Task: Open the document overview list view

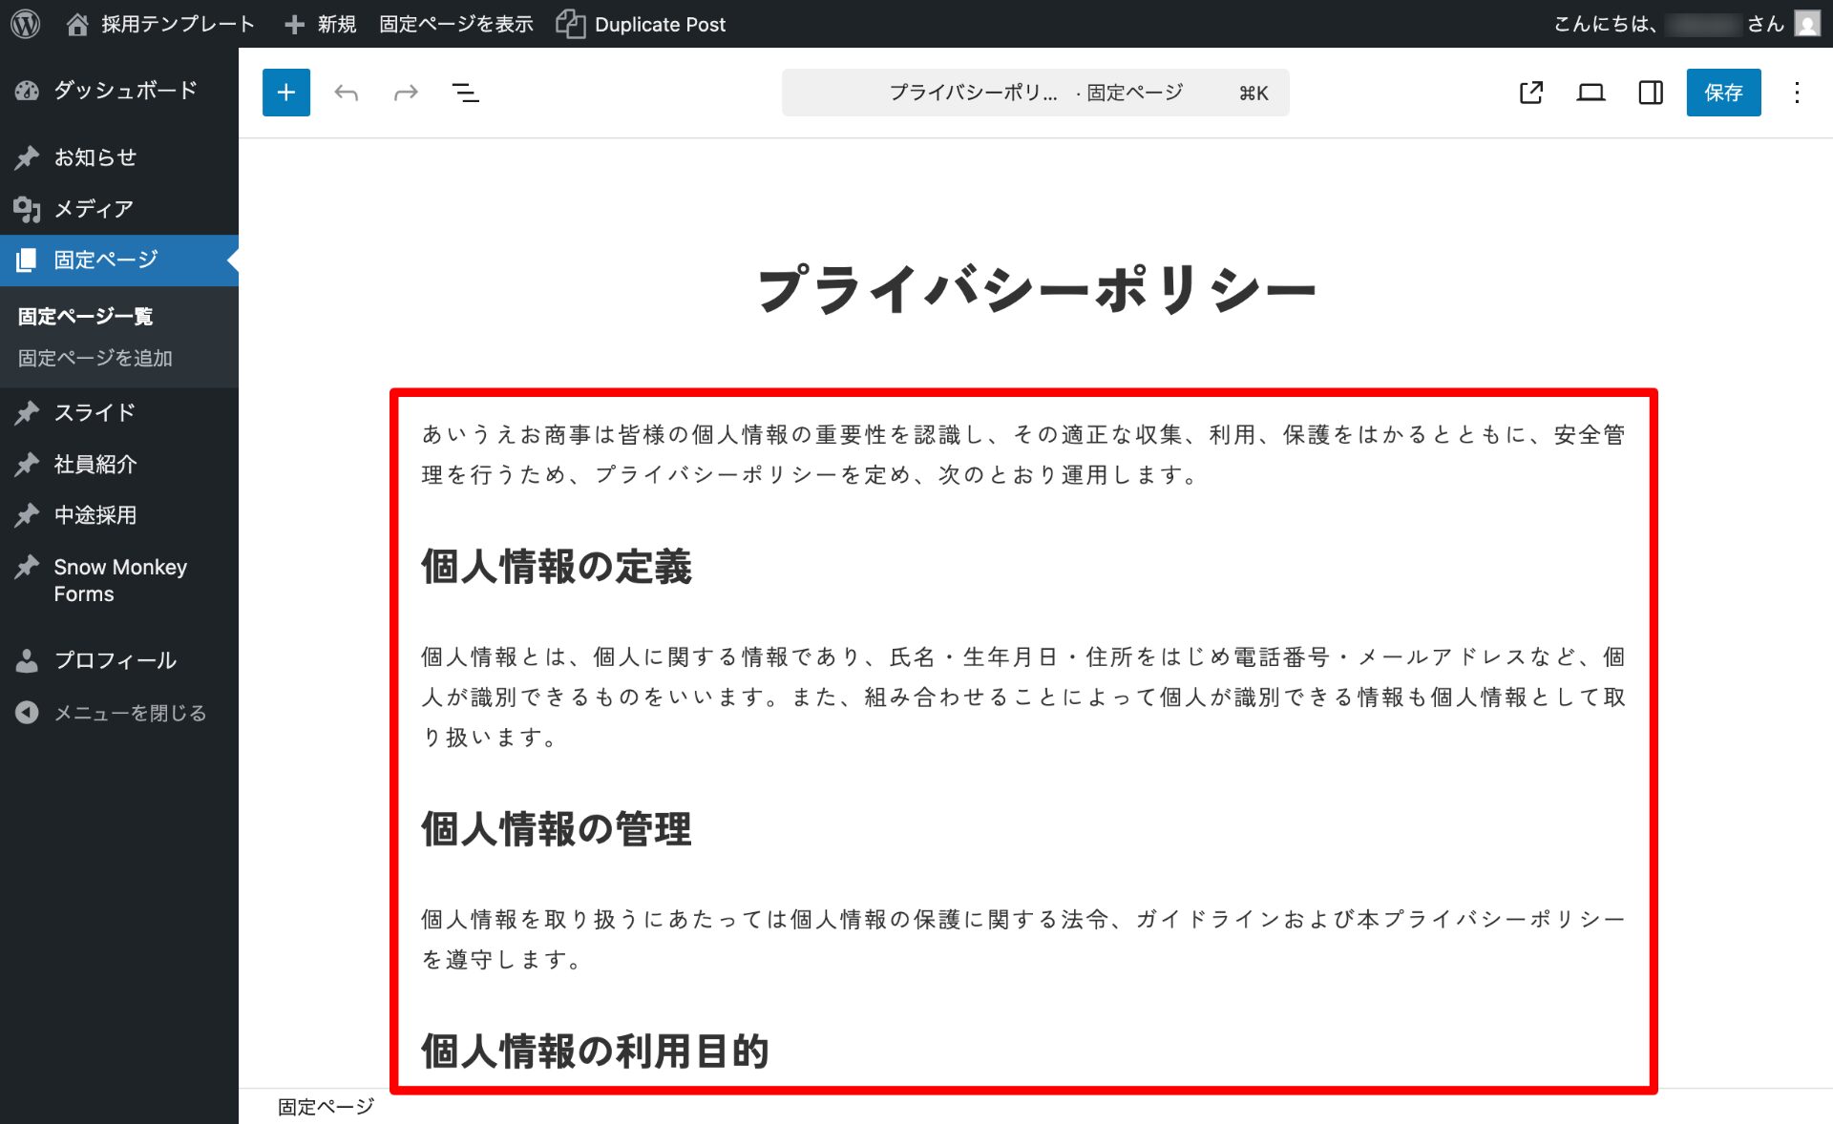Action: pos(465,93)
